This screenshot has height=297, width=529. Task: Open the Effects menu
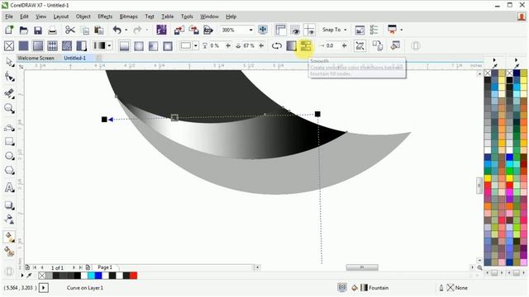(105, 16)
